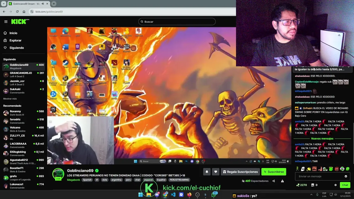Click the Buscar search field

[177, 22]
